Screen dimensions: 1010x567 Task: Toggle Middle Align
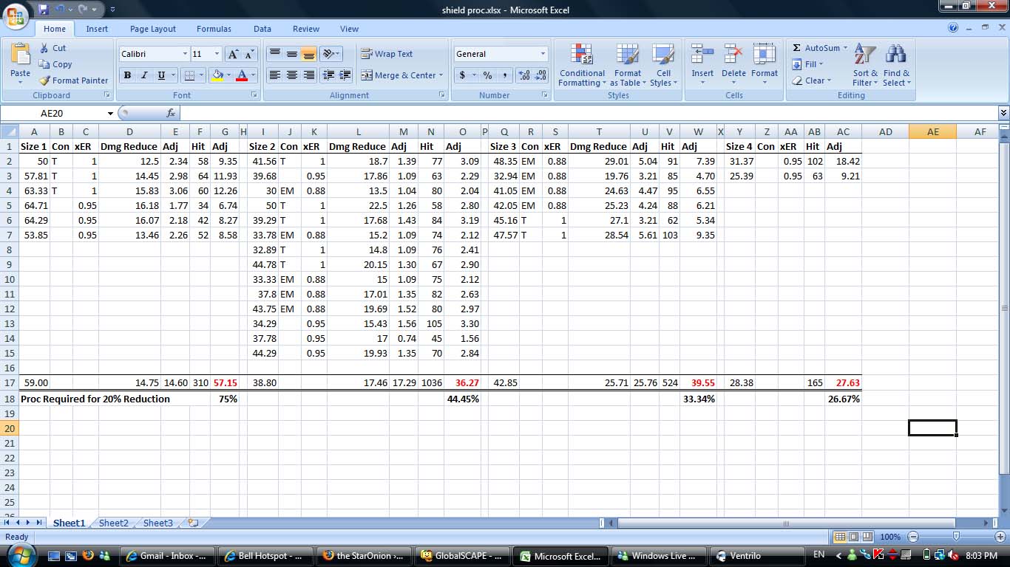tap(291, 54)
